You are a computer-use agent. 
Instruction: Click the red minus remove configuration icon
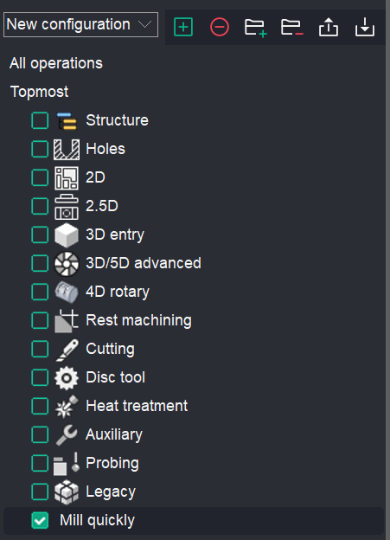pos(220,27)
